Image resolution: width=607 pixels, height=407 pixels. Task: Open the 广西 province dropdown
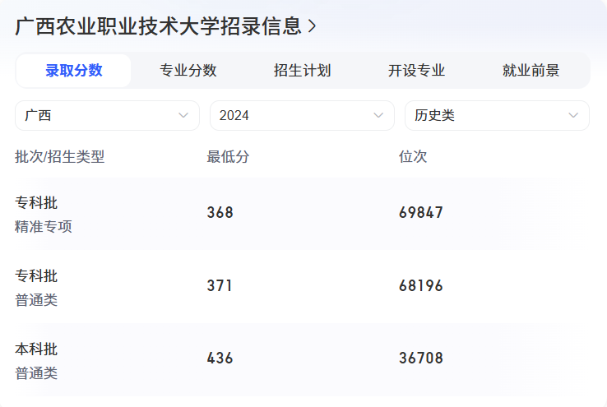tap(107, 115)
